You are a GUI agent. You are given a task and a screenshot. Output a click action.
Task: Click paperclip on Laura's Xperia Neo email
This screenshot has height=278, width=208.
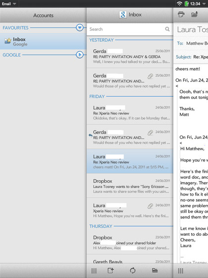150,206
